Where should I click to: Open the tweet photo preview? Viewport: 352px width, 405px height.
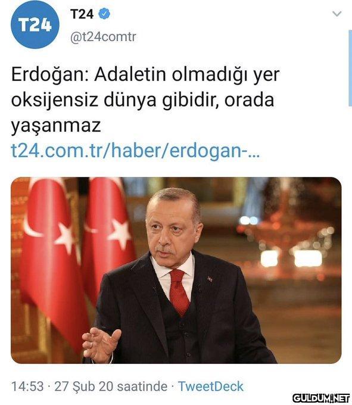pyautogui.click(x=176, y=270)
